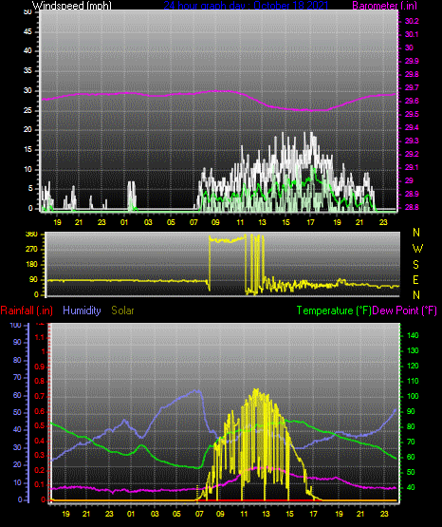This screenshot has width=442, height=527.
Task: Click 25 on the windspeed scale
Action: click(28, 110)
